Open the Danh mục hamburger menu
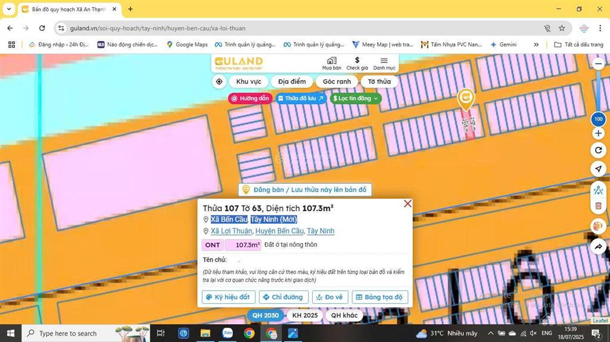The width and height of the screenshot is (610, 342). coord(384,63)
